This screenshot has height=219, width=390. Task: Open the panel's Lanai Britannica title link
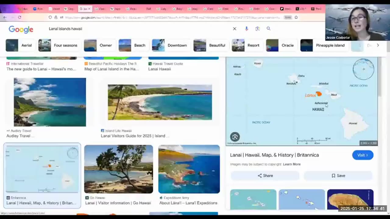[274, 155]
